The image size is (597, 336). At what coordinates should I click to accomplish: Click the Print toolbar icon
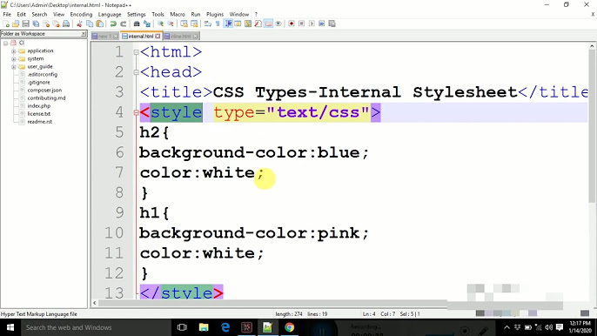pos(66,24)
